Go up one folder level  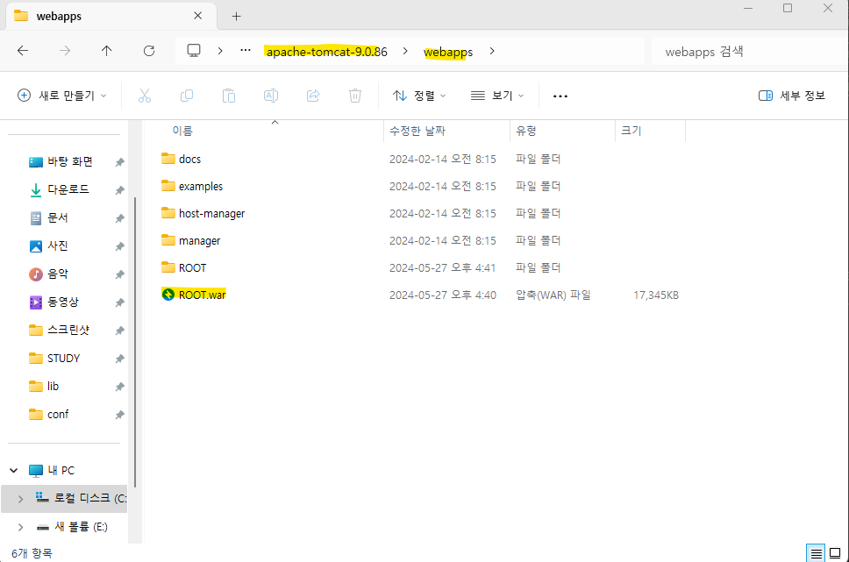pyautogui.click(x=107, y=51)
